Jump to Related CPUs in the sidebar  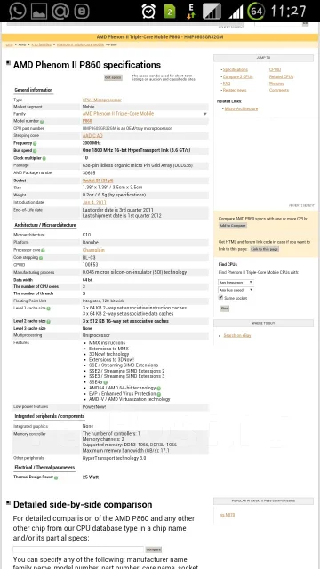pyautogui.click(x=281, y=77)
